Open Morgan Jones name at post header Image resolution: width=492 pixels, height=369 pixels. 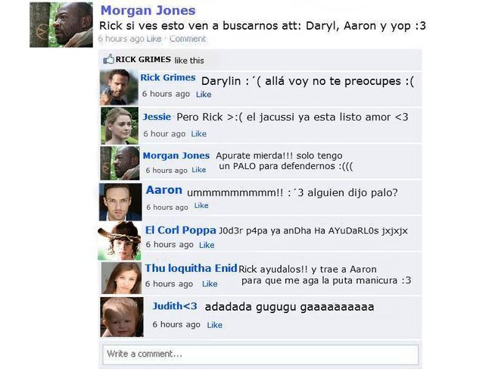148,11
